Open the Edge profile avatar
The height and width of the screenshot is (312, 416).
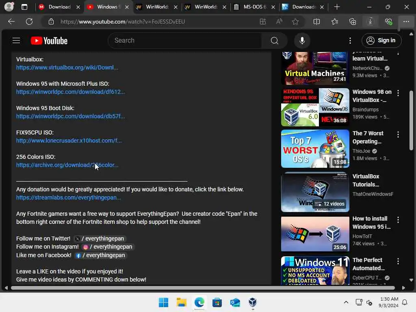click(9, 7)
